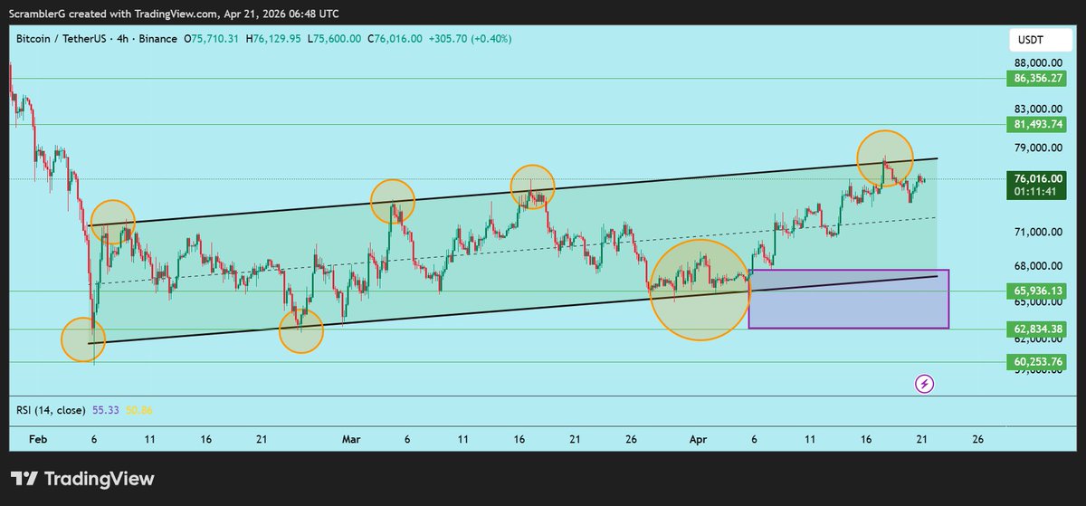Screen dimensions: 1086x506
Task: Click the 68,000.00 price axis label
Action: pos(1037,266)
